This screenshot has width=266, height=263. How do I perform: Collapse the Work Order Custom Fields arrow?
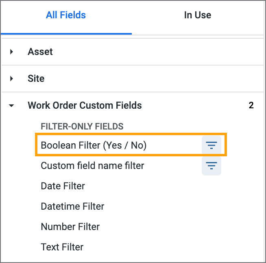pos(11,105)
